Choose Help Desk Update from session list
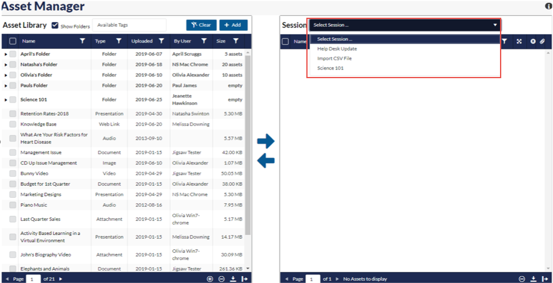The height and width of the screenshot is (283, 553). coord(337,49)
